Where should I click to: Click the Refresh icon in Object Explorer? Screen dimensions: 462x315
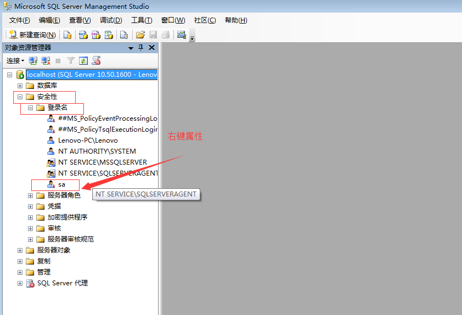pyautogui.click(x=83, y=61)
